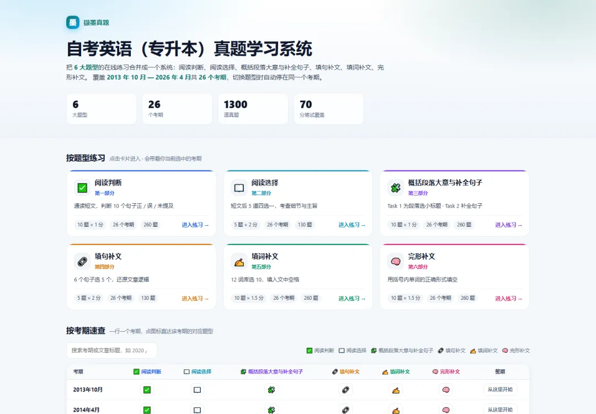
Task: Open 完形补文 icon in 2013年10月 row
Action: 446,390
